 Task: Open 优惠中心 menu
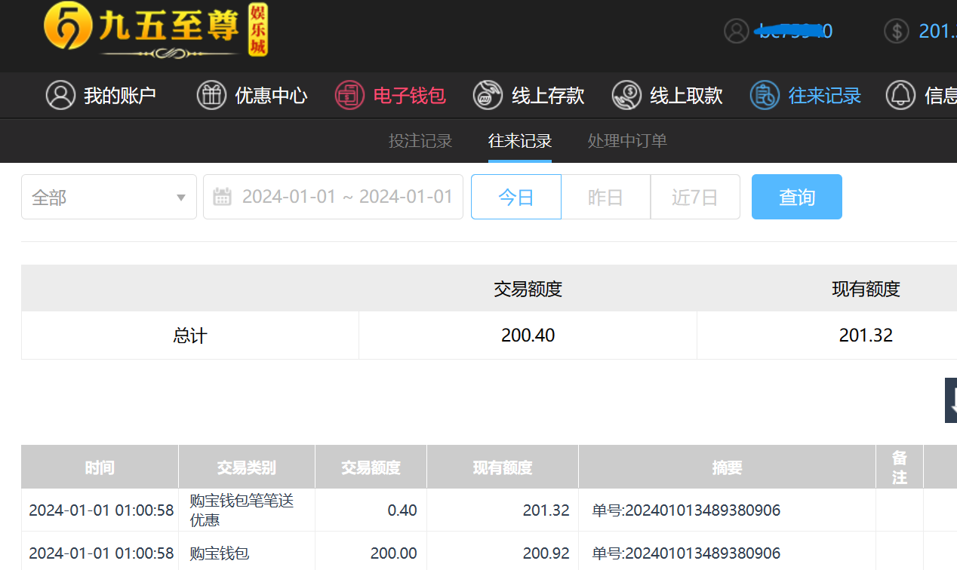(x=271, y=96)
